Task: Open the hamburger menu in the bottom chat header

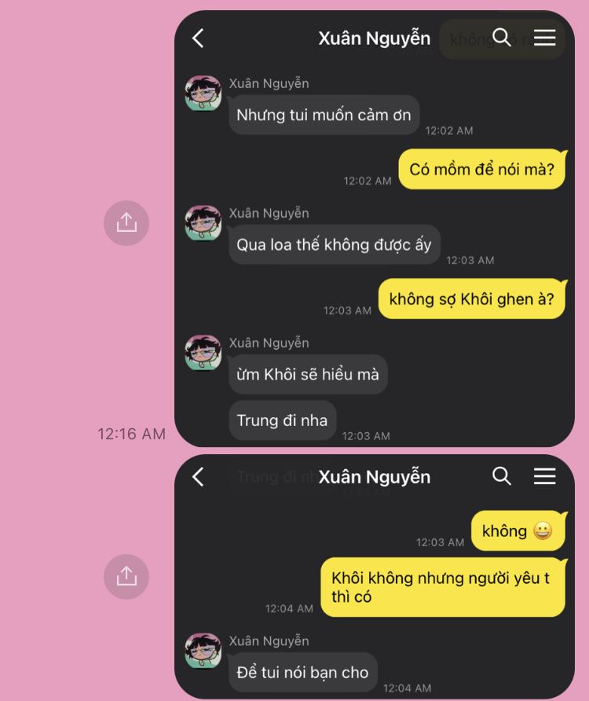Action: tap(545, 476)
